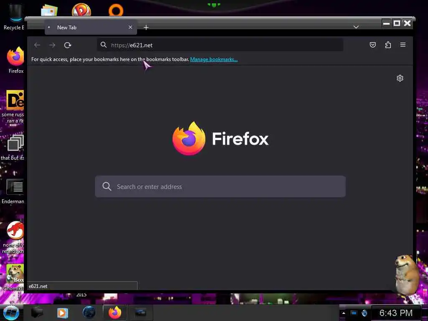The width and height of the screenshot is (428, 321).
Task: Click the e621.net status bar text
Action: point(38,286)
